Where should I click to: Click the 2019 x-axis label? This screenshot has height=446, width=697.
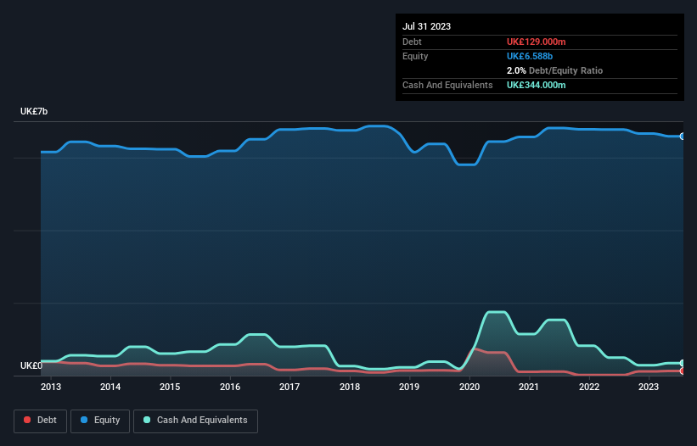(409, 387)
